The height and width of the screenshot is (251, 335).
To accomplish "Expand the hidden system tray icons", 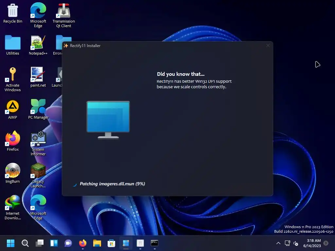I will point(278,243).
